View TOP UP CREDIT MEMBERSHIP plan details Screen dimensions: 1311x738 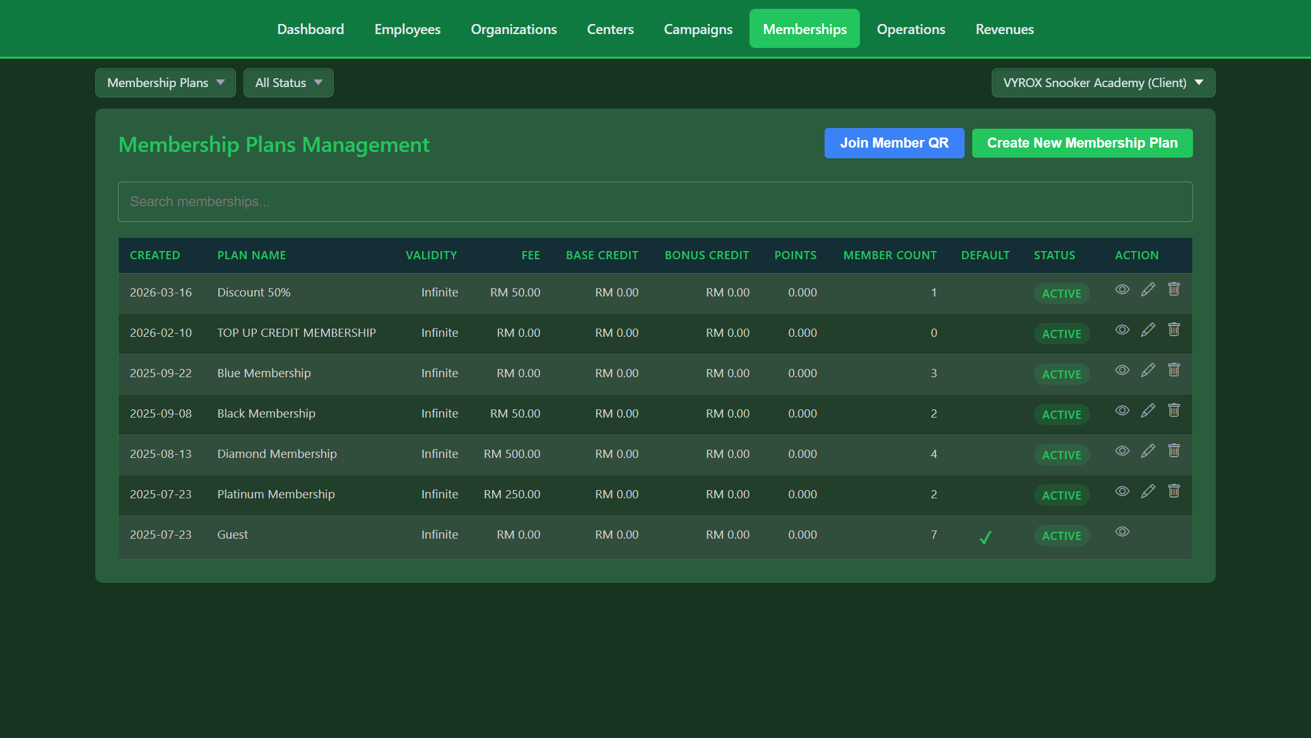click(x=1122, y=330)
